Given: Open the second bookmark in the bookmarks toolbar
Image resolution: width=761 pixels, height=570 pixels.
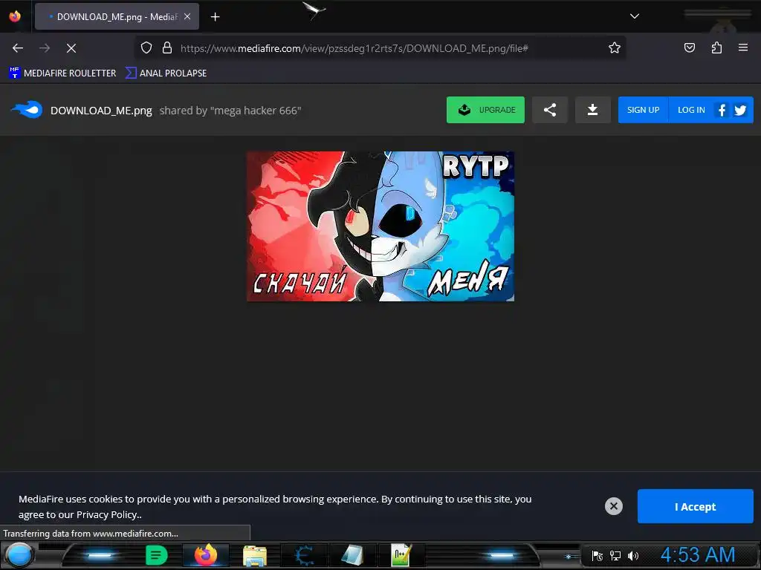Looking at the screenshot, I should pos(166,73).
